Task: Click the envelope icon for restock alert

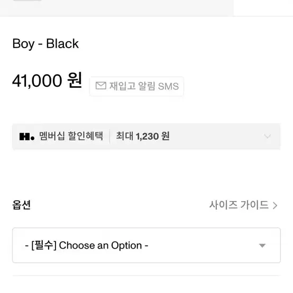Action: pos(101,86)
